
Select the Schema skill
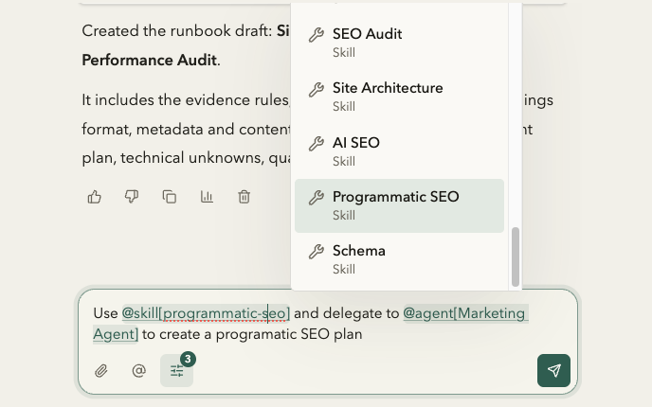(x=399, y=259)
